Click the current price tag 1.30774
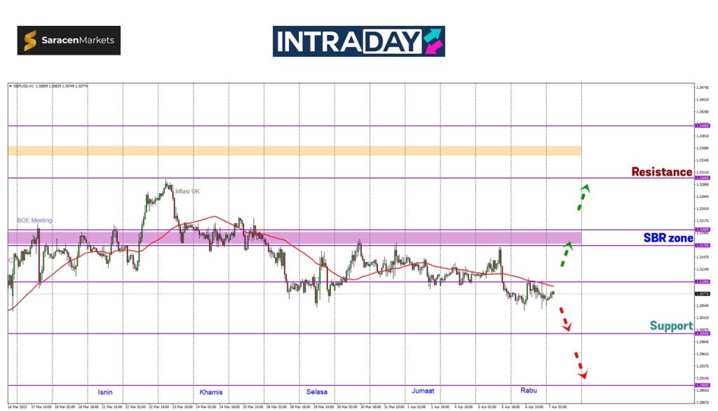This screenshot has height=411, width=718. point(701,294)
